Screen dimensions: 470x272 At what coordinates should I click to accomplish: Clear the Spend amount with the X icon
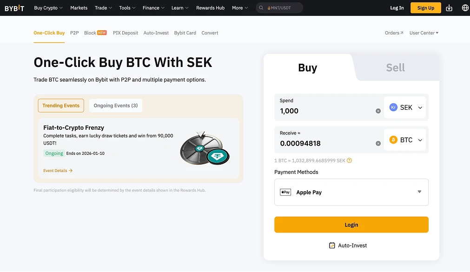[378, 111]
